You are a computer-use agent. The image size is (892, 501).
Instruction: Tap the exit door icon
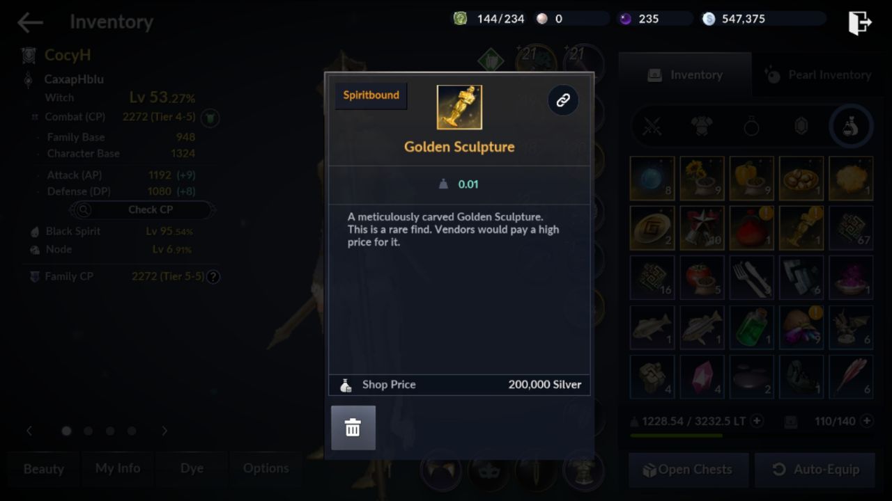pos(860,22)
